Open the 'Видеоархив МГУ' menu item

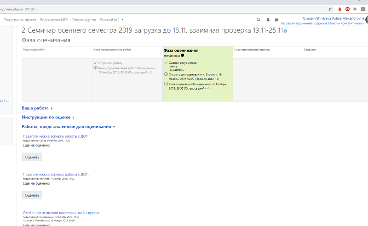tap(54, 20)
